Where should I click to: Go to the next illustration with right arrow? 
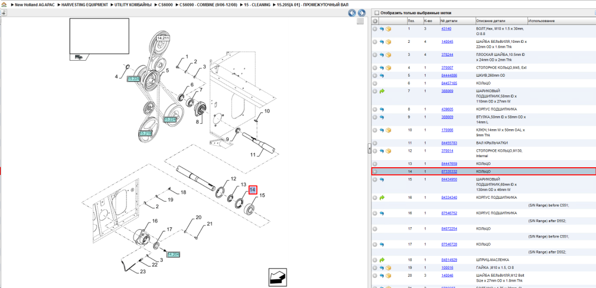(362, 13)
